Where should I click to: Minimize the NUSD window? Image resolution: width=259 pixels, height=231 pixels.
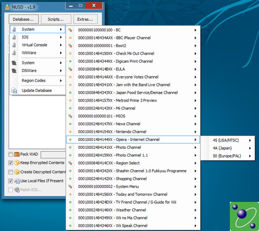click(71, 6)
